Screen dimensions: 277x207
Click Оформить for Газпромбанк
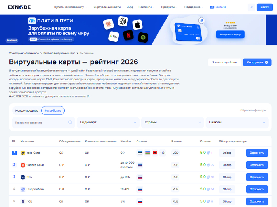pyautogui.click(x=257, y=189)
